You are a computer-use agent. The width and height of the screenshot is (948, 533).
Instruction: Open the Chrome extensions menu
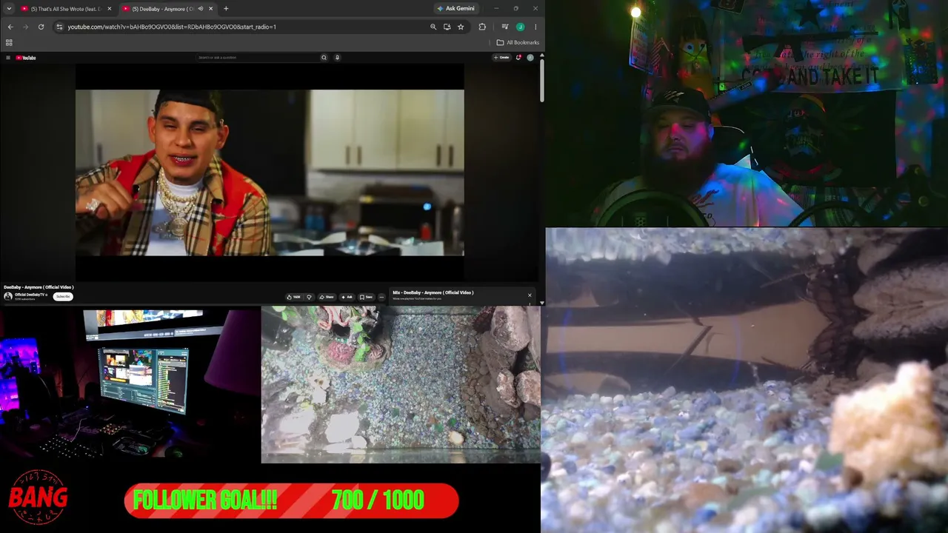(482, 27)
